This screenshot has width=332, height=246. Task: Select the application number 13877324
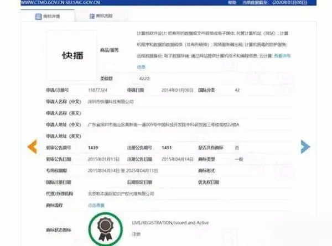97,90
